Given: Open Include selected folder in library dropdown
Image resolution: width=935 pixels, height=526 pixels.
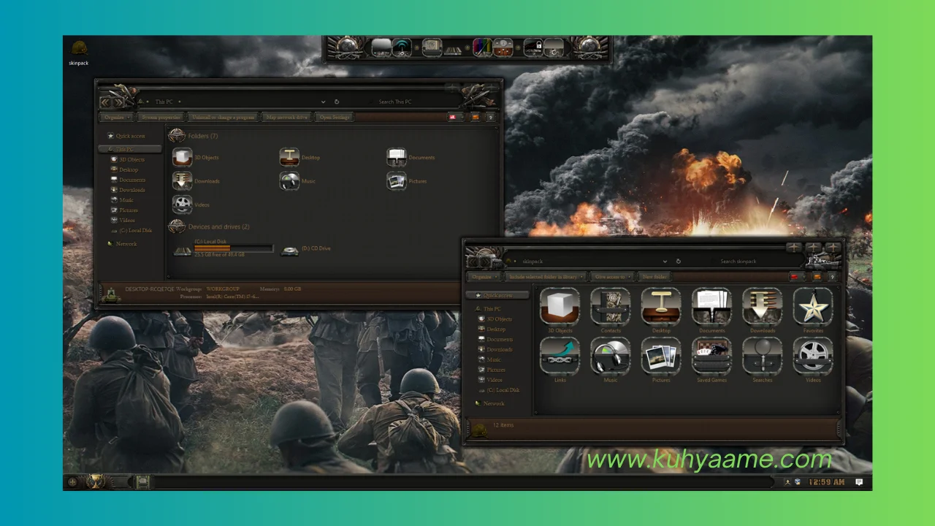Looking at the screenshot, I should coord(546,277).
